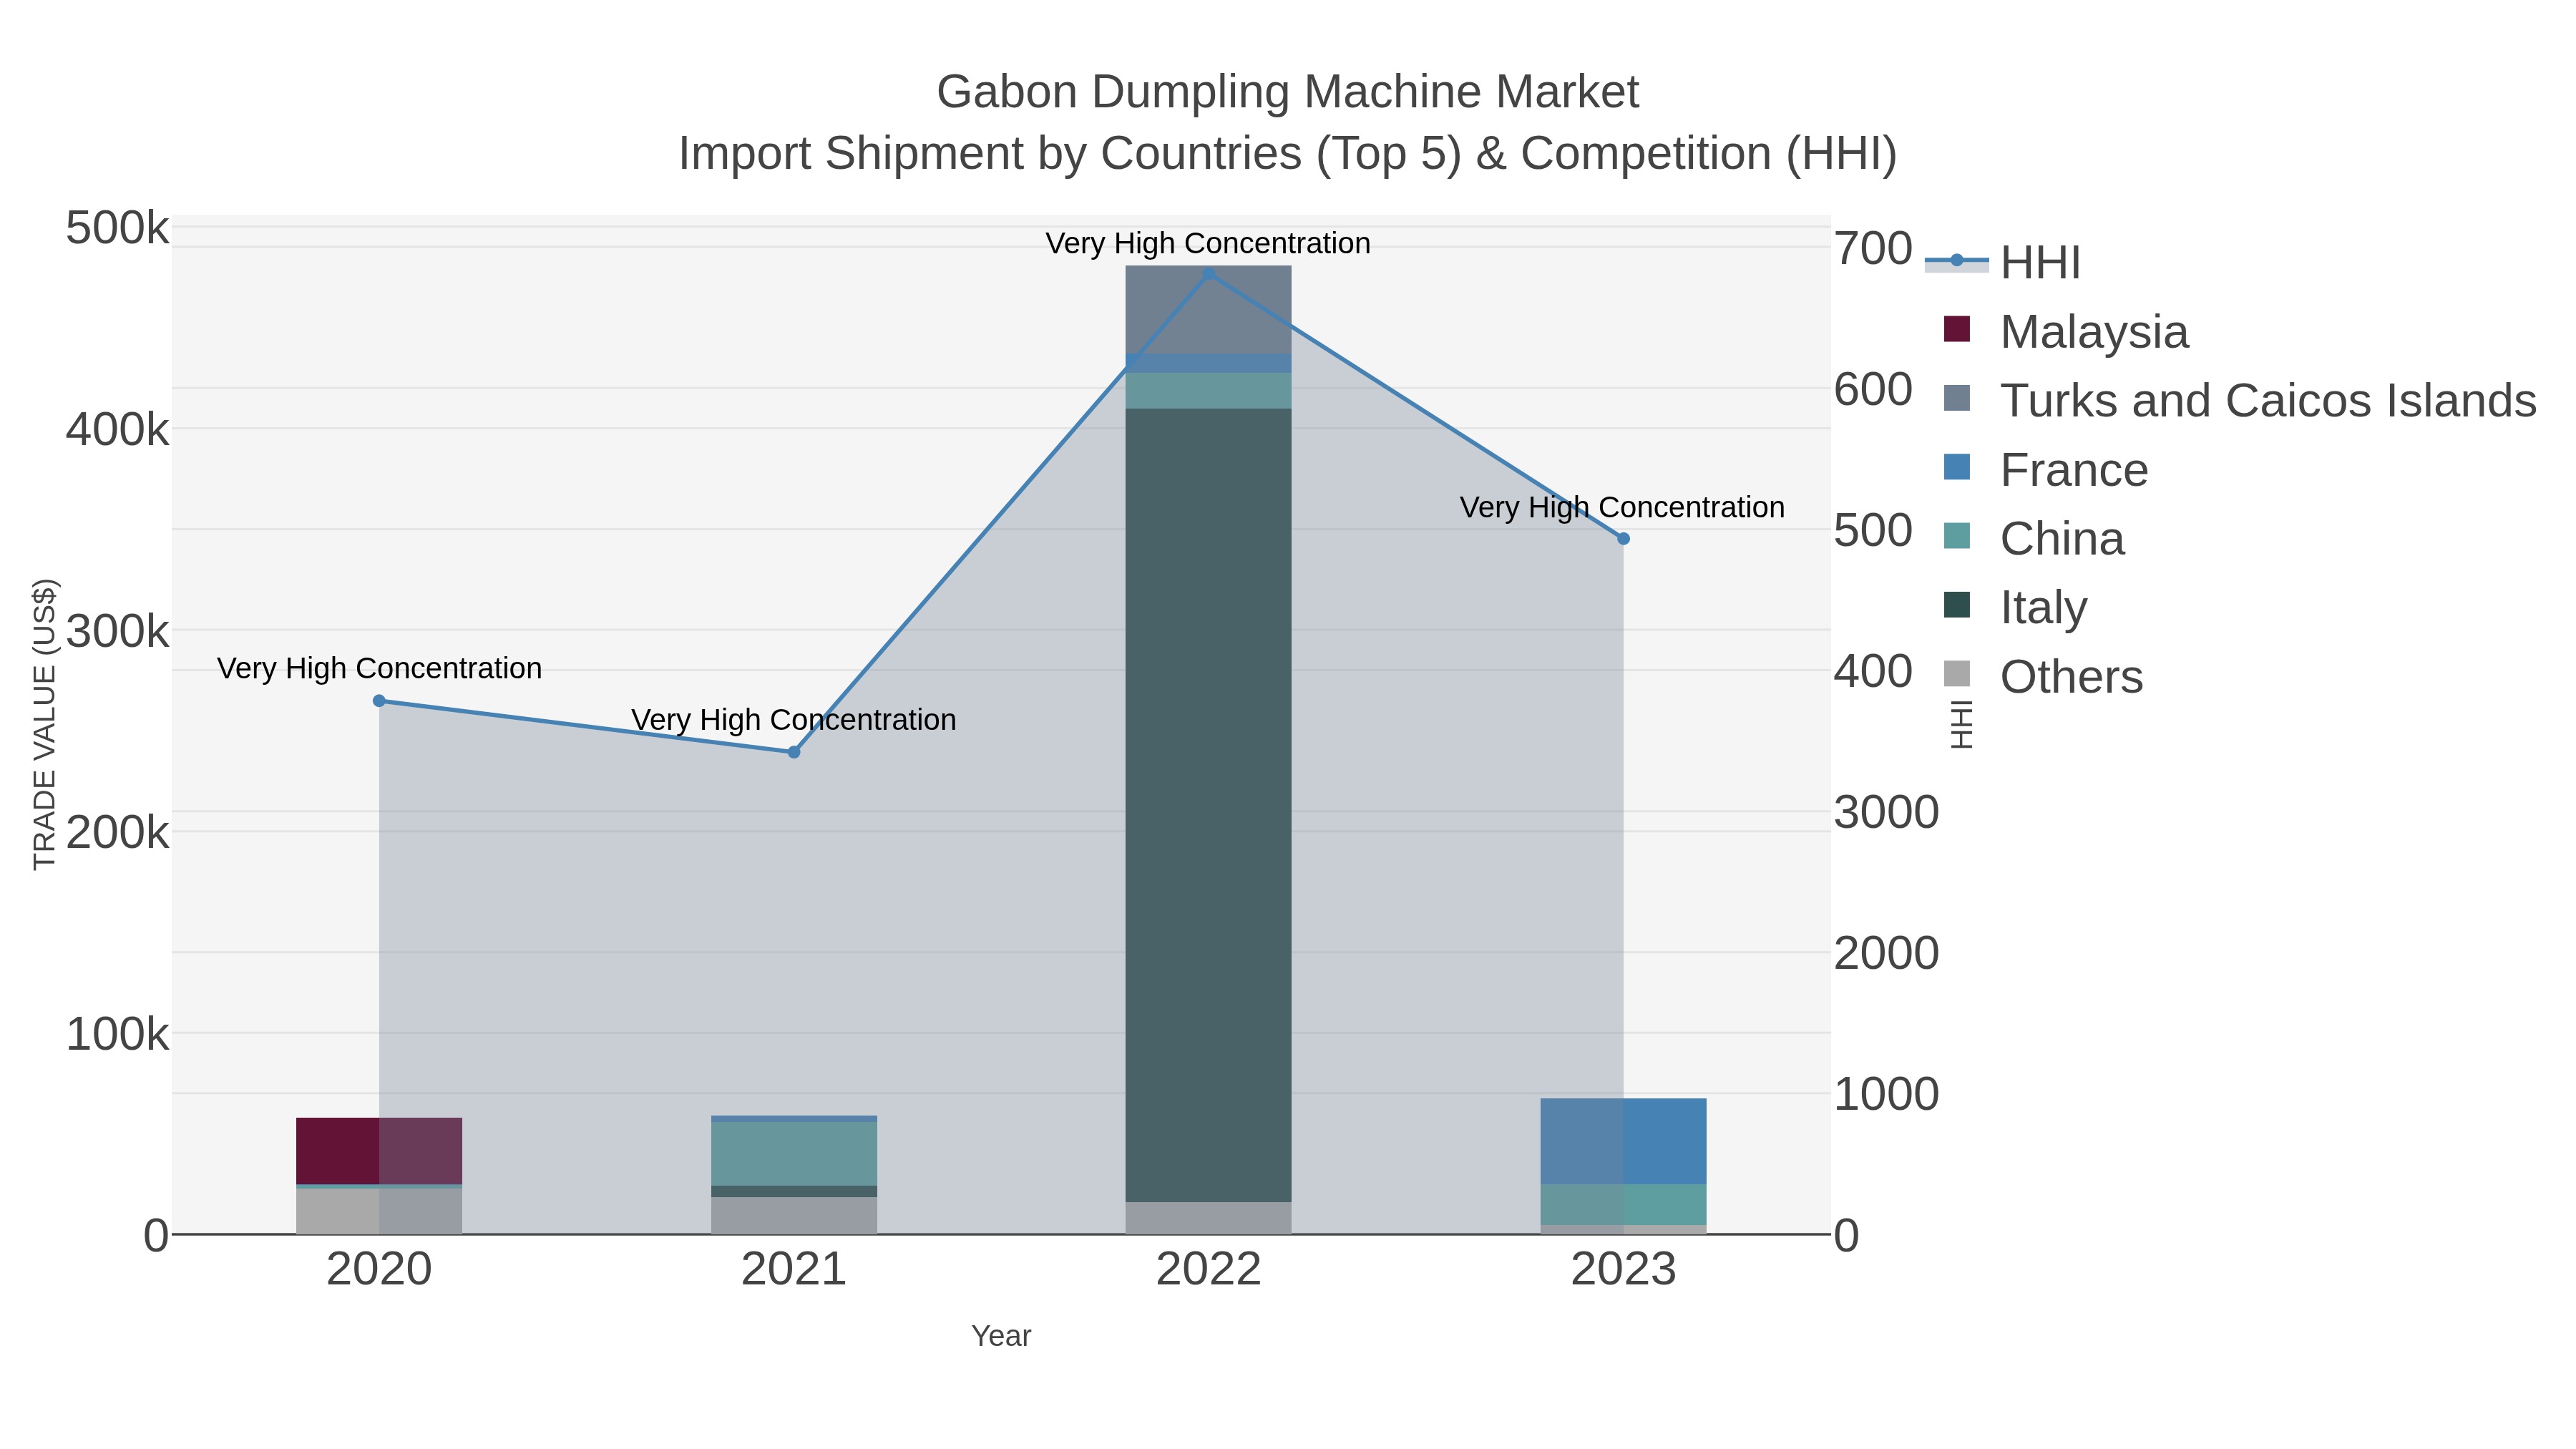
Task: Click the 200k left axis tick label
Action: [x=117, y=832]
